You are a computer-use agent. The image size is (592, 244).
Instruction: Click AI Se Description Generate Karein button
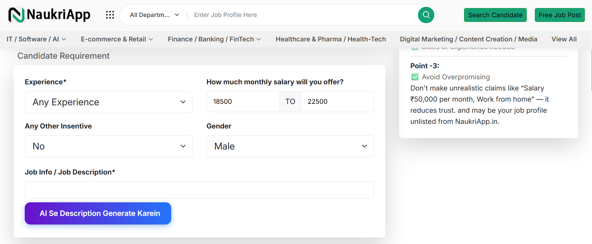(x=98, y=213)
